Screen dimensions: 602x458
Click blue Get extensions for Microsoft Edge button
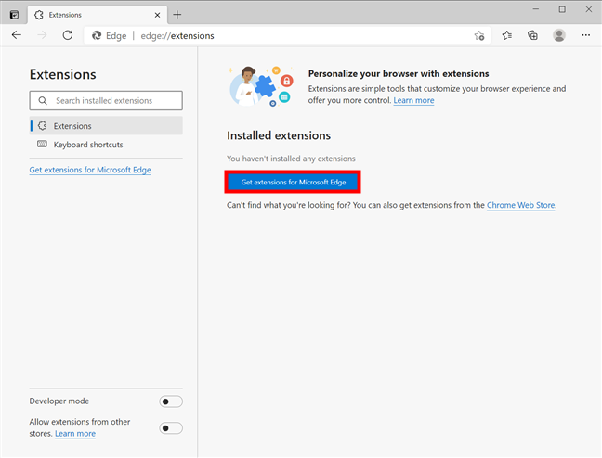(x=293, y=182)
